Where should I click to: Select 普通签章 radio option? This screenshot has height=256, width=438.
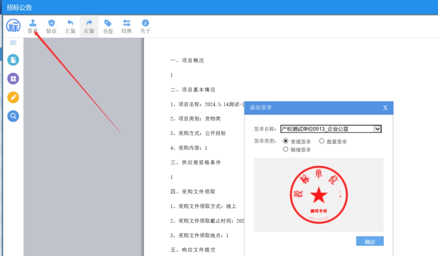[x=286, y=141]
